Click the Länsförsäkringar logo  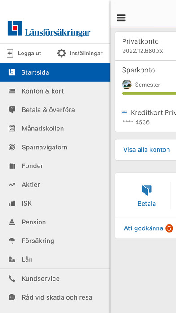[x=49, y=29]
